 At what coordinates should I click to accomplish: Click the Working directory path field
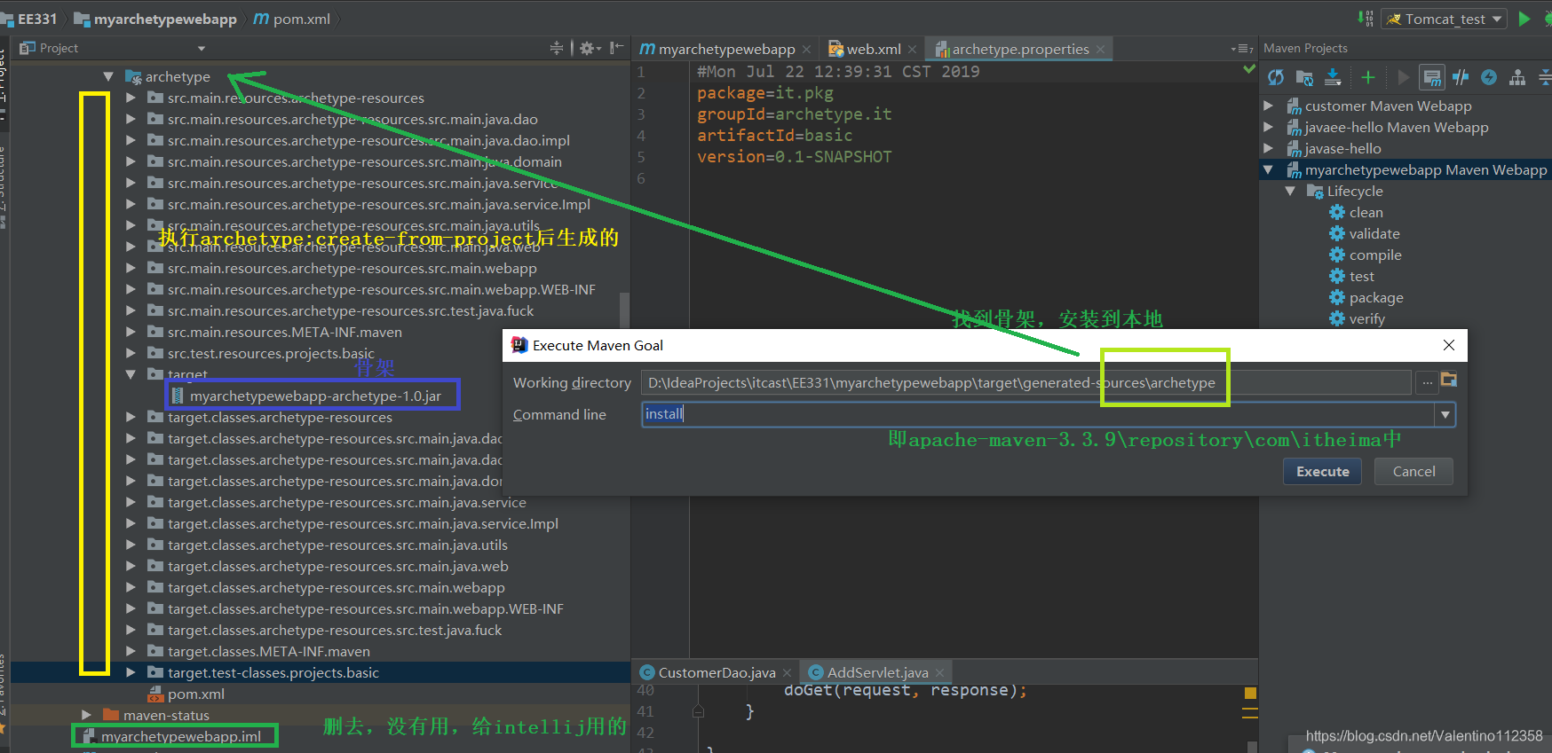point(1025,382)
